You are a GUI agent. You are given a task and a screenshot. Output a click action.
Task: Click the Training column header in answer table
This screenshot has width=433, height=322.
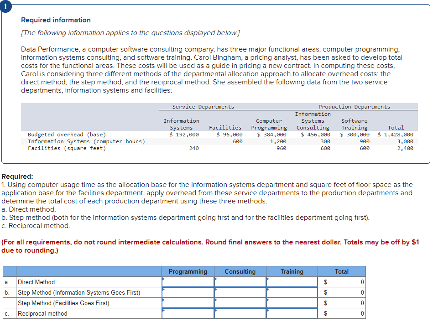292,271
